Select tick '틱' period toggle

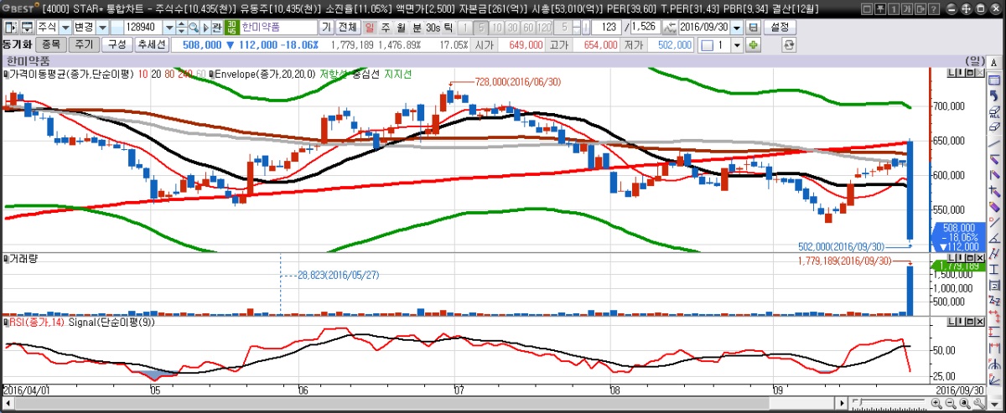[449, 27]
